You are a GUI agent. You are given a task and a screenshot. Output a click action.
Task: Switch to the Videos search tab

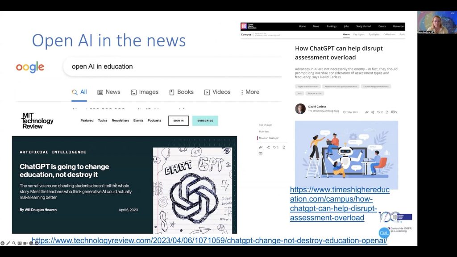coord(217,92)
